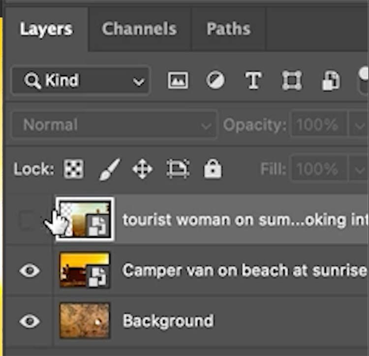This screenshot has height=356, width=369.
Task: Click the Background layer thumbnail
Action: 85,321
